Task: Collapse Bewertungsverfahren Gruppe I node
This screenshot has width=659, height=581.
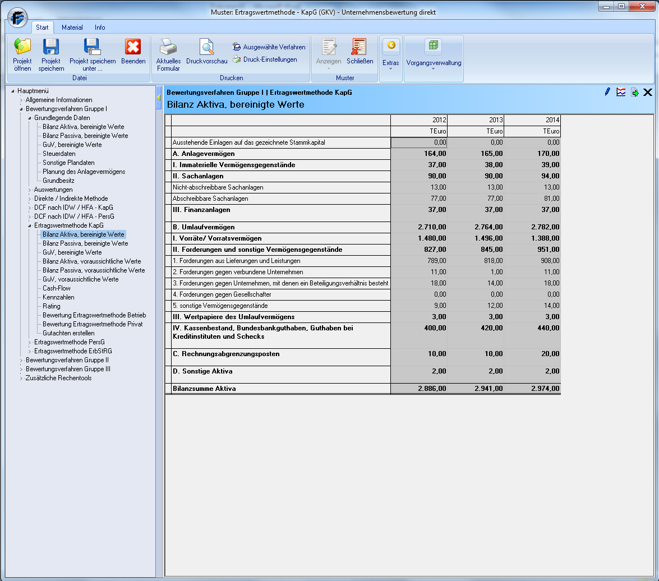Action: pyautogui.click(x=21, y=109)
